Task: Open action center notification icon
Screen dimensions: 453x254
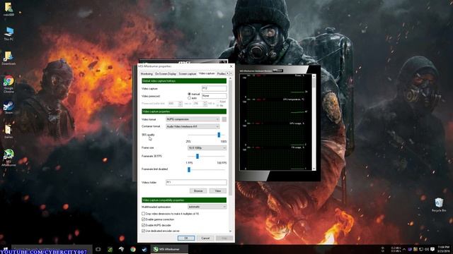Action: click(432, 249)
